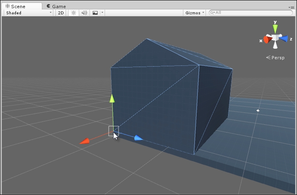Image resolution: width=297 pixels, height=195 pixels.
Task: Toggle scene audio speaker icon
Action: [x=84, y=13]
